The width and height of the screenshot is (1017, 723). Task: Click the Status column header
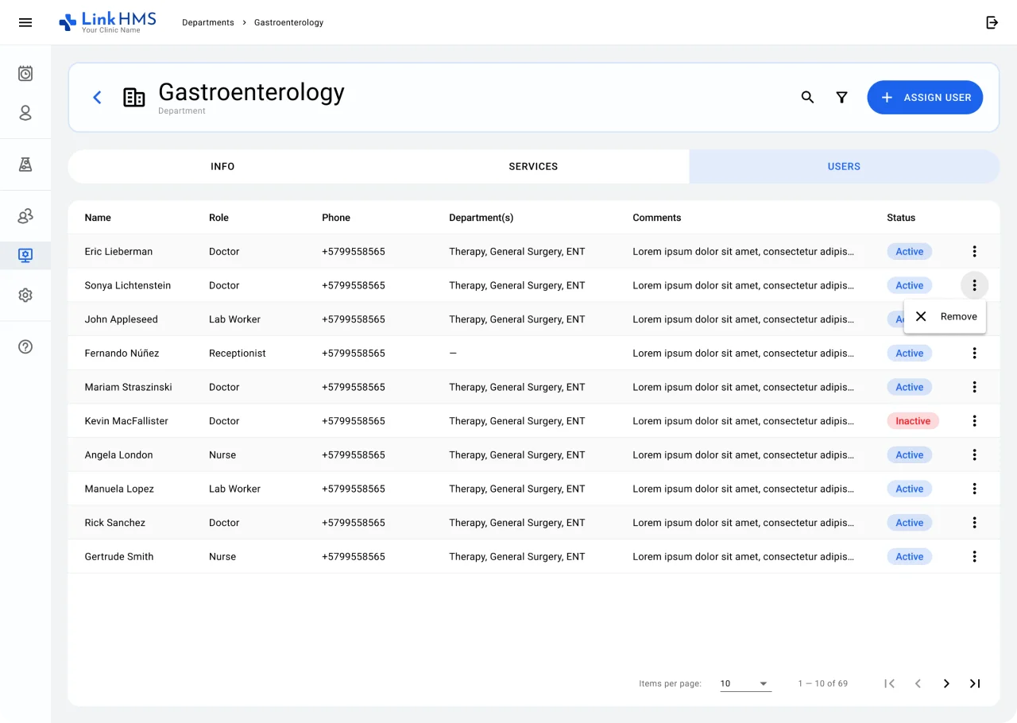(901, 218)
